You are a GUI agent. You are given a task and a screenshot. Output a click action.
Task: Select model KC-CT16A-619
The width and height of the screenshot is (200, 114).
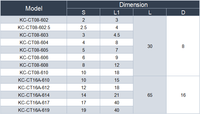(x=34, y=110)
